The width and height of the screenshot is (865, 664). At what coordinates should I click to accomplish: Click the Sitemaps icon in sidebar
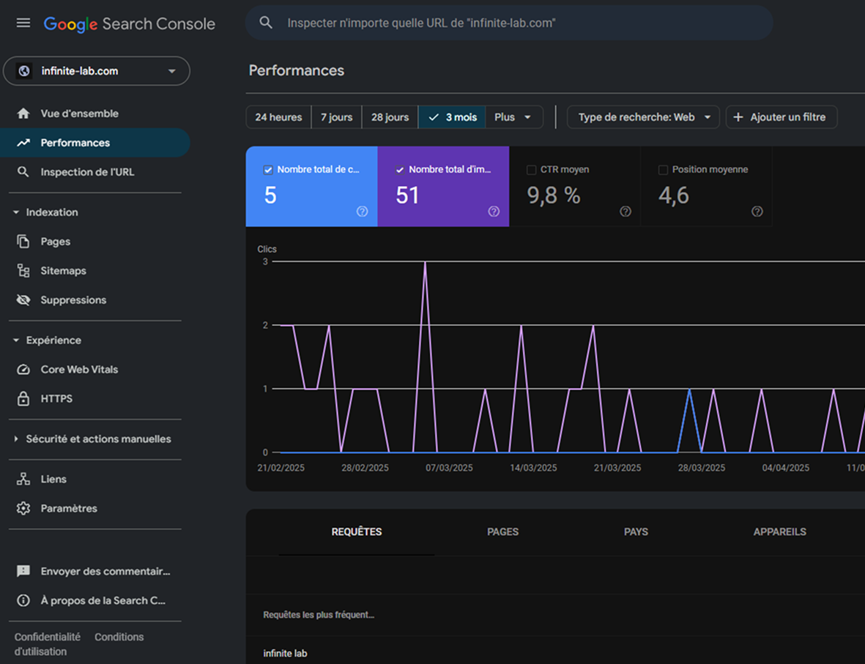click(x=23, y=271)
